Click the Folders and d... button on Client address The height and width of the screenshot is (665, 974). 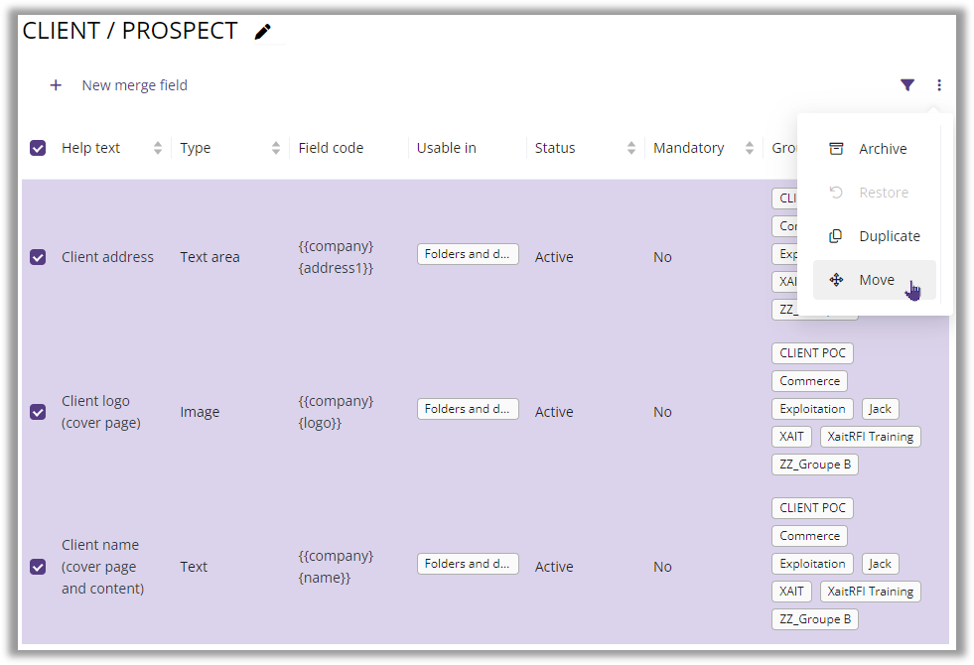468,253
